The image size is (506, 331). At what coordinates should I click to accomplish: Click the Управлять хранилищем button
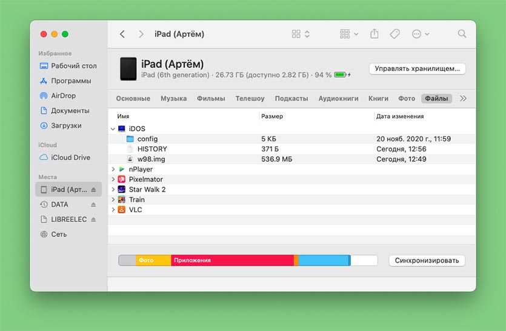pyautogui.click(x=417, y=69)
